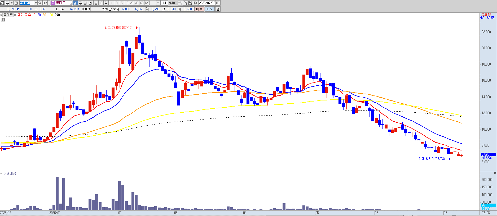Click the stock search magnifier icon
Image resolution: width=497 pixels, height=216 pixels.
(x=40, y=3)
